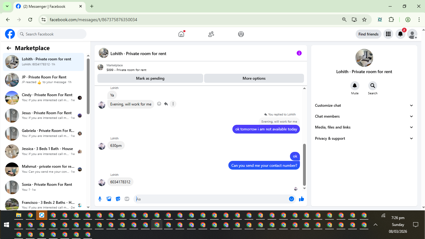React to 'Evening, will work for me'
This screenshot has width=425, height=239.
[159, 104]
